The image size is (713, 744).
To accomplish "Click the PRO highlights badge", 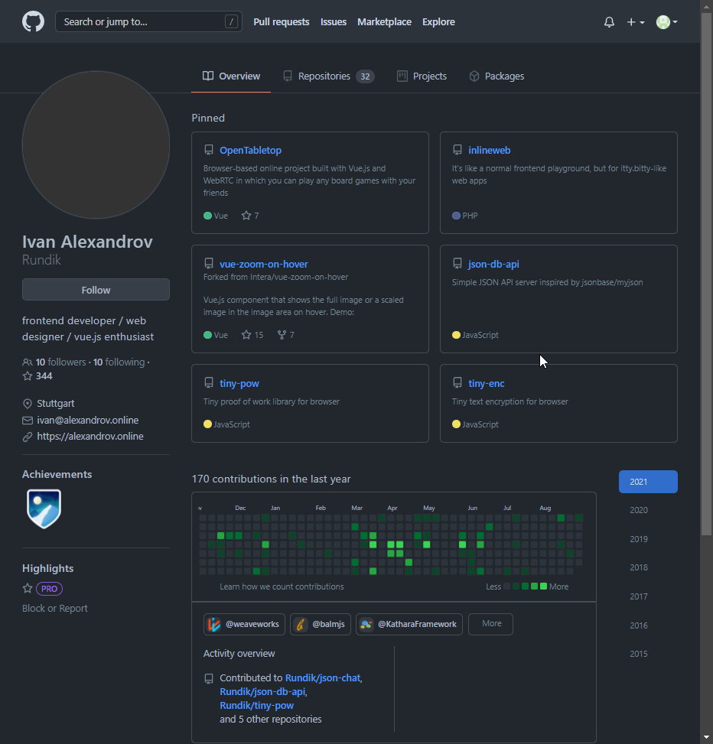I will pos(50,589).
